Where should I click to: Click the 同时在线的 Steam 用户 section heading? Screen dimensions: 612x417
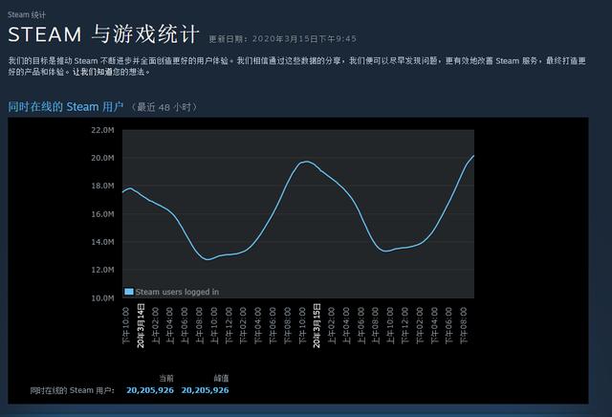(66, 106)
